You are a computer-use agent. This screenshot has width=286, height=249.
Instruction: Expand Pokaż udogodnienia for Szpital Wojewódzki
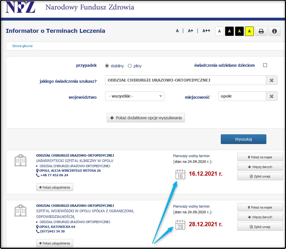[x=54, y=243]
